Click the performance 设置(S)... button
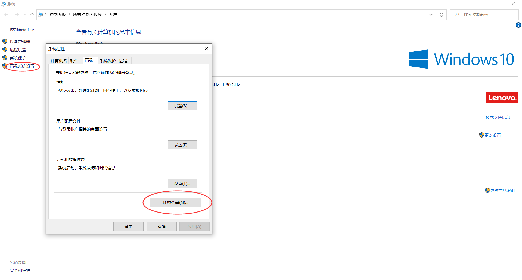Screen dimensions: 522x280 coord(182,106)
